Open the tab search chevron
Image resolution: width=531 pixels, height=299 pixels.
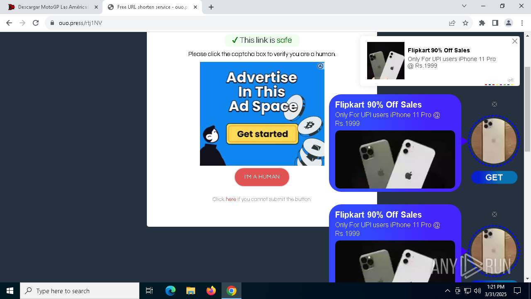[x=464, y=6]
